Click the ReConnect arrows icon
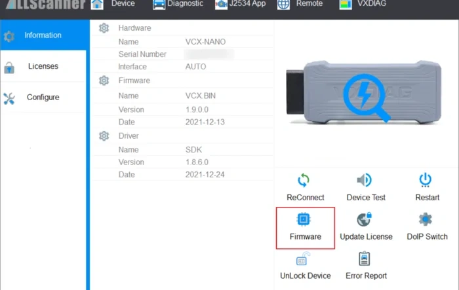The width and height of the screenshot is (459, 290). click(304, 180)
